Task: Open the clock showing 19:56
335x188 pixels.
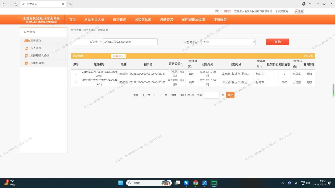Action: point(319,183)
